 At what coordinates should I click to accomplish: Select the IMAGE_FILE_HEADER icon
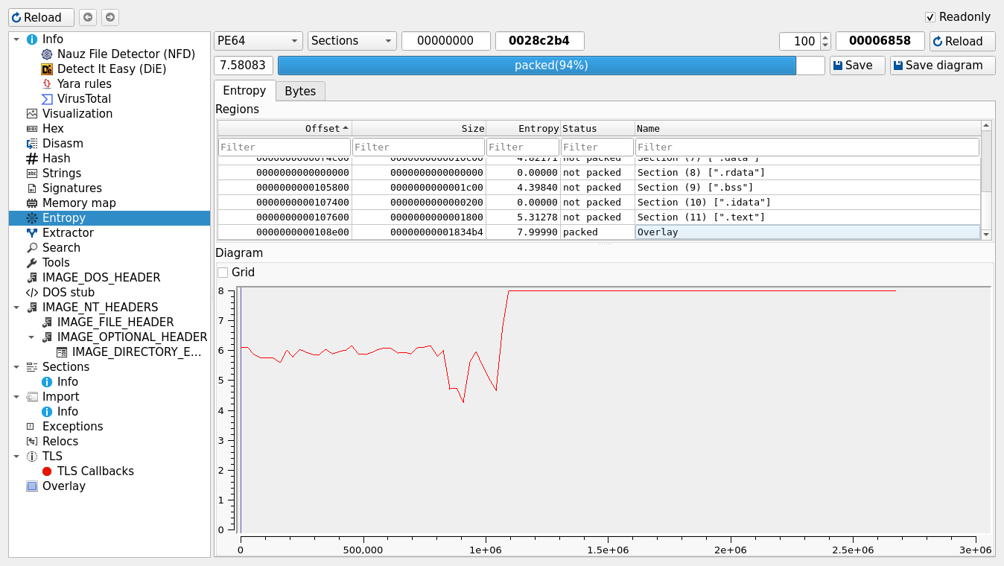tap(47, 322)
